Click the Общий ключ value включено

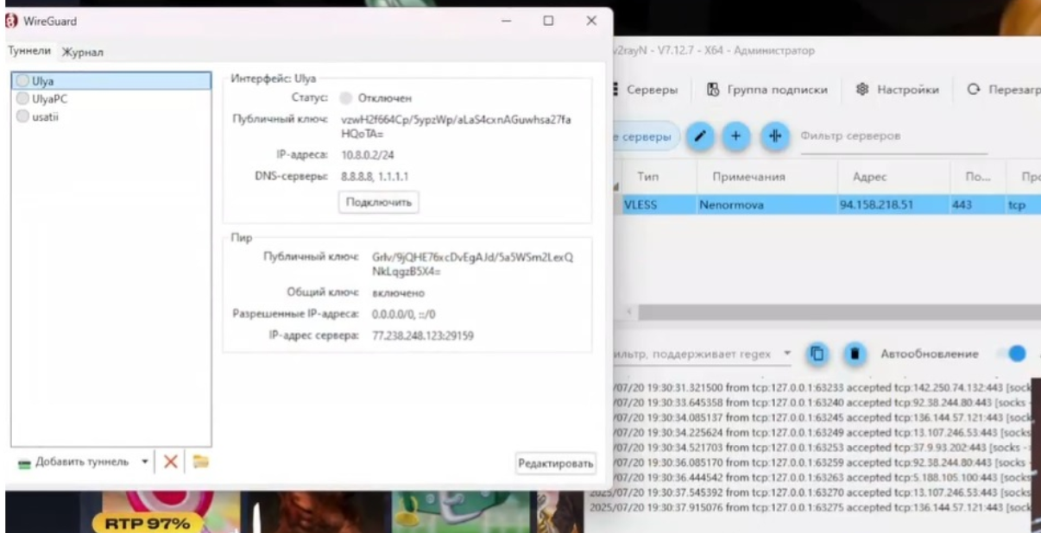pyautogui.click(x=398, y=293)
